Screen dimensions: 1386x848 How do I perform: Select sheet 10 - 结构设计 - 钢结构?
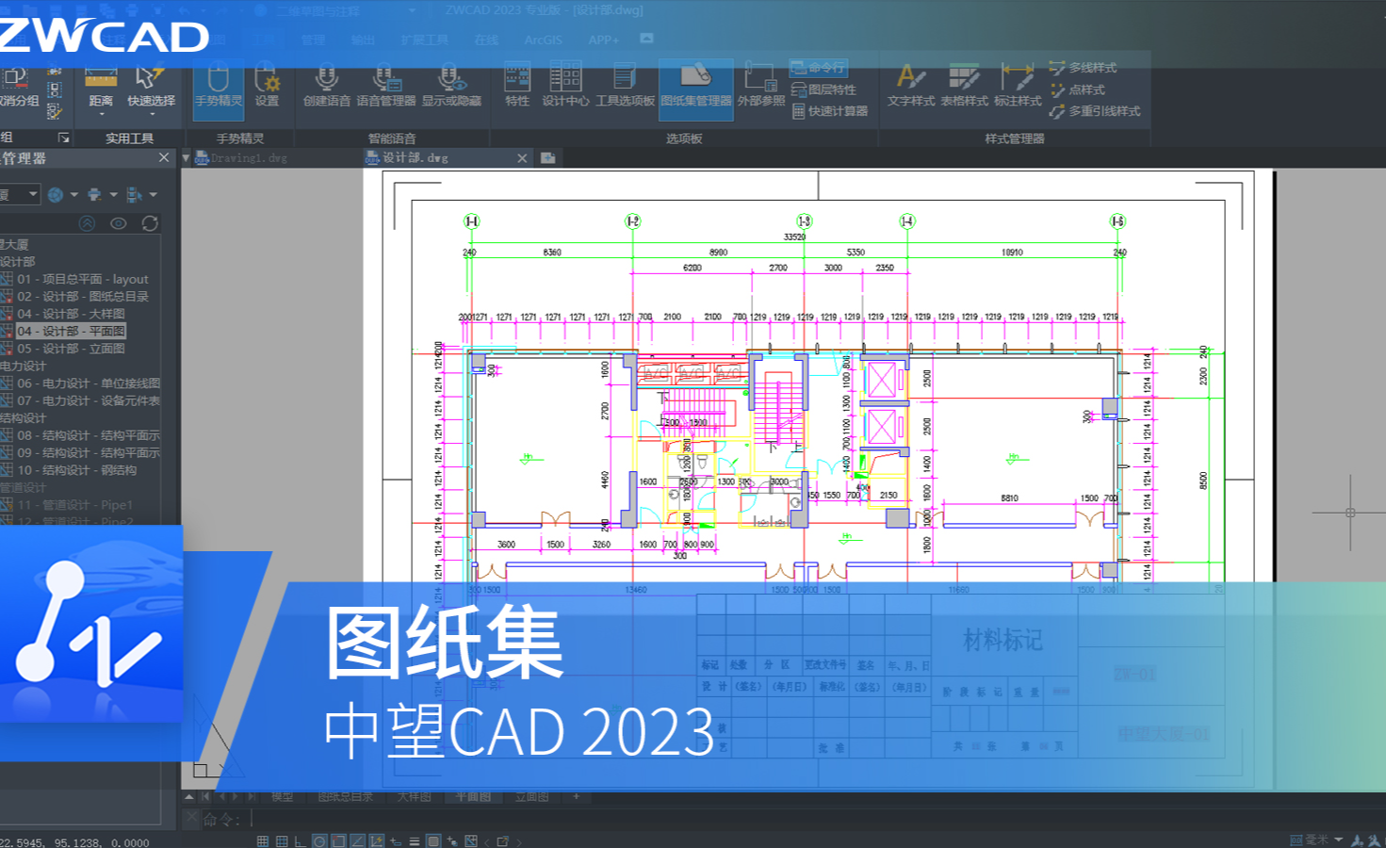(x=76, y=470)
